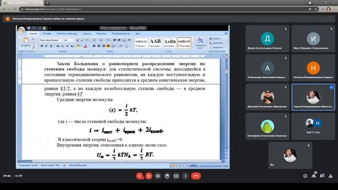Click the Word Office button

click(21, 30)
